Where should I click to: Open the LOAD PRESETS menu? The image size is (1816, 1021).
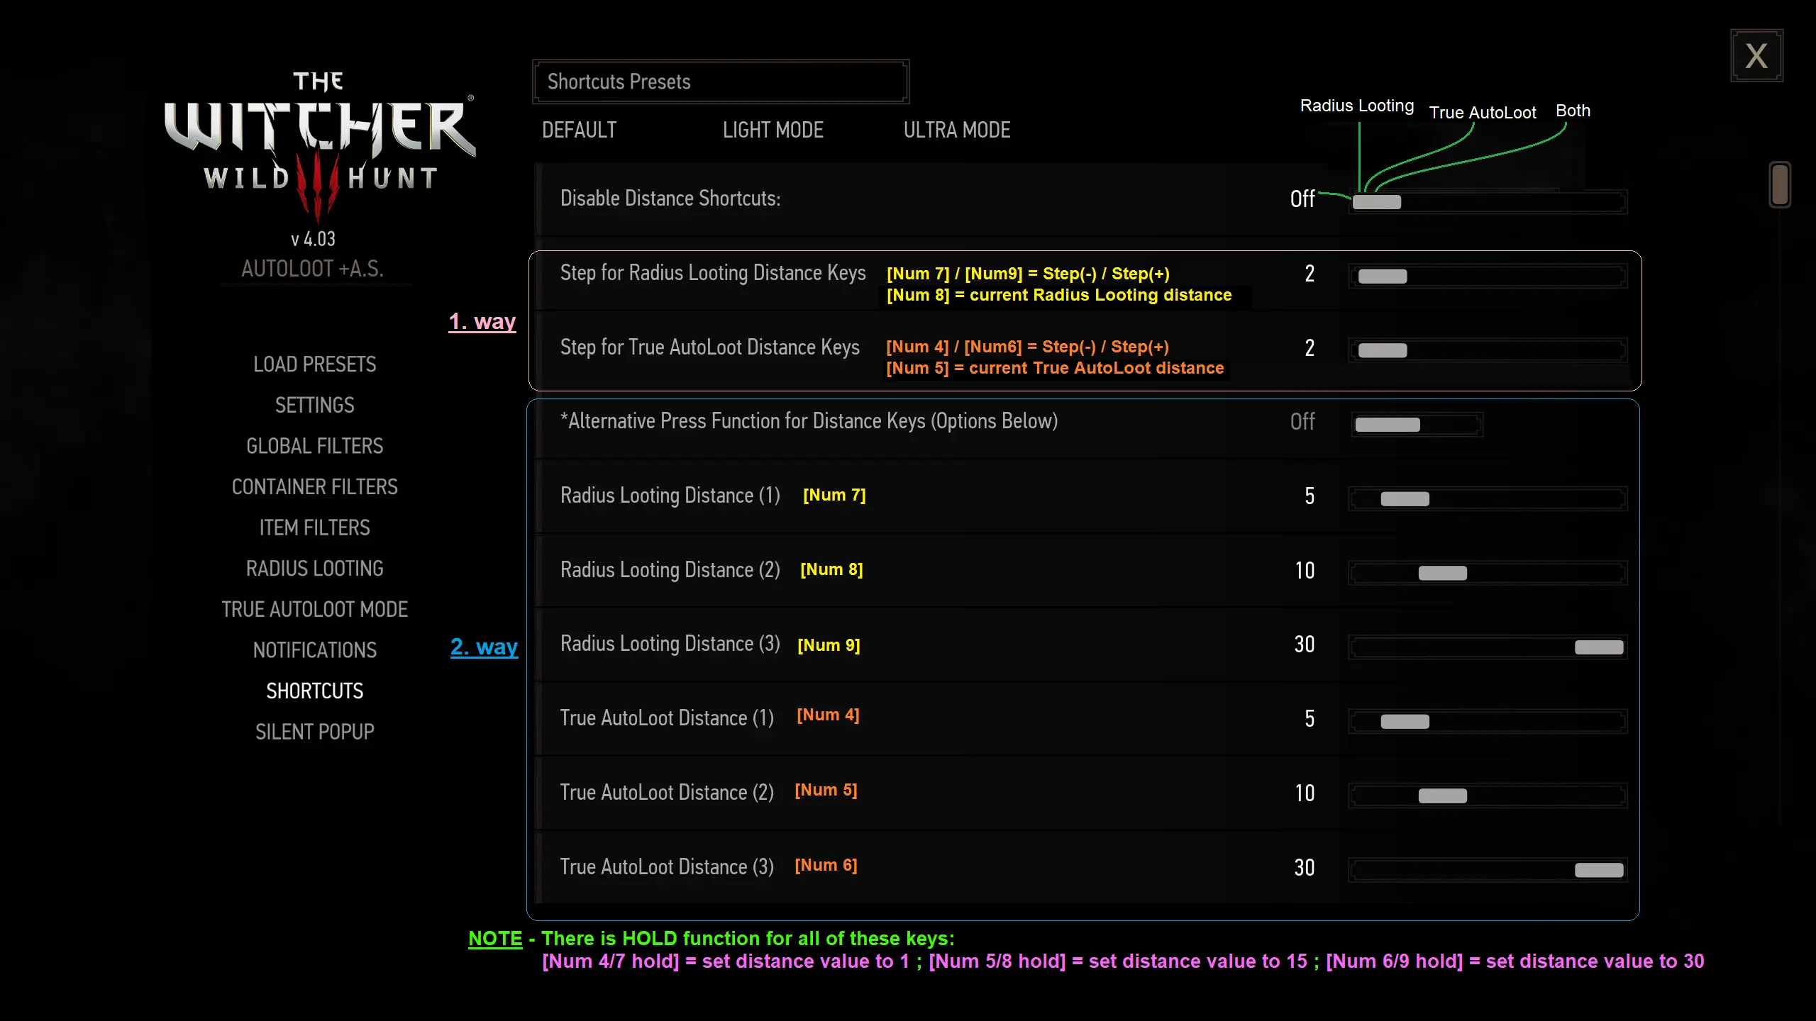point(314,364)
